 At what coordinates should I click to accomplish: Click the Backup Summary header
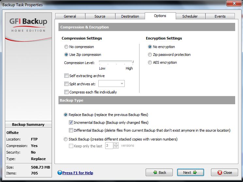(28, 124)
